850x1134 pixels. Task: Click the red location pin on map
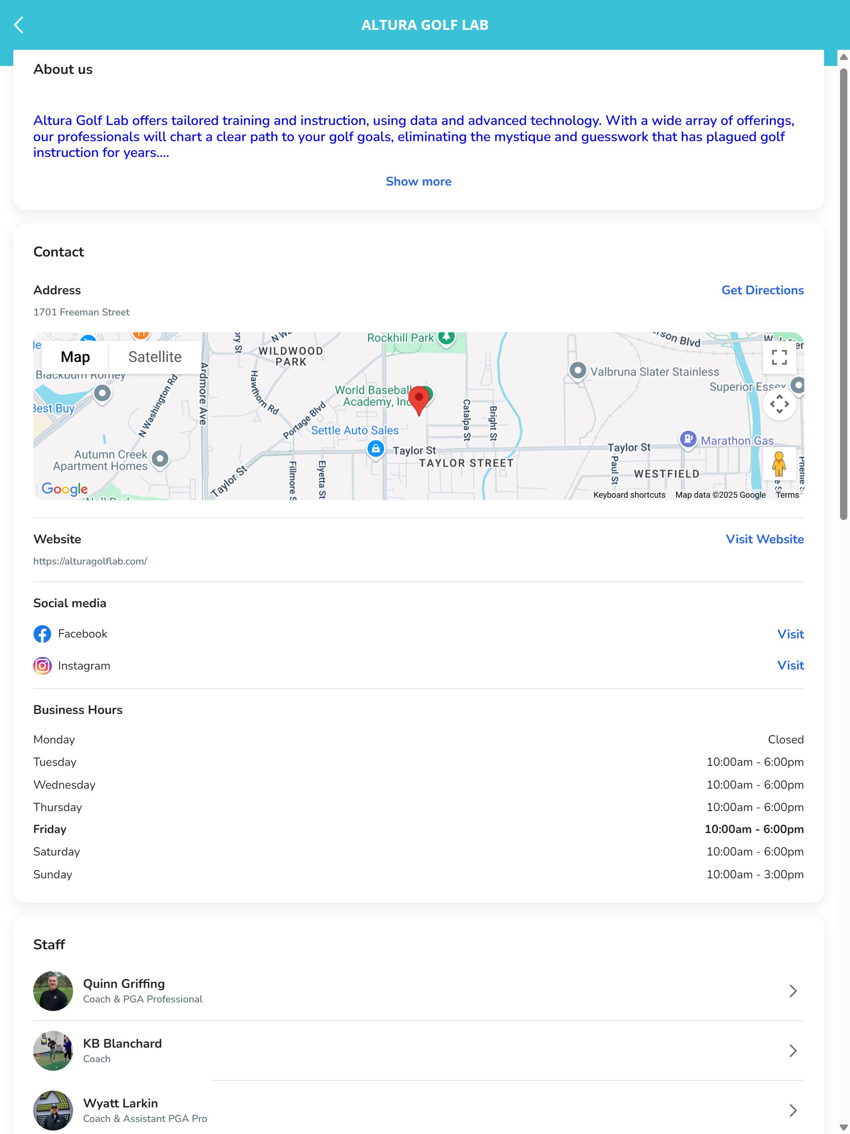tap(419, 401)
